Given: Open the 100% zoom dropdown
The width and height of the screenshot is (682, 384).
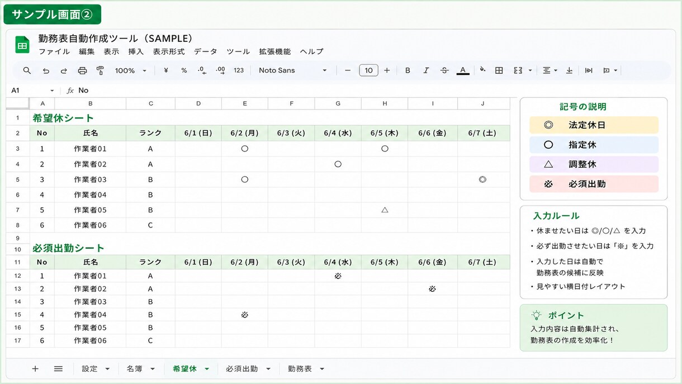Looking at the screenshot, I should [131, 70].
